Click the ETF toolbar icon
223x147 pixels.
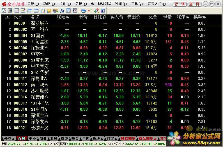click(x=75, y=11)
